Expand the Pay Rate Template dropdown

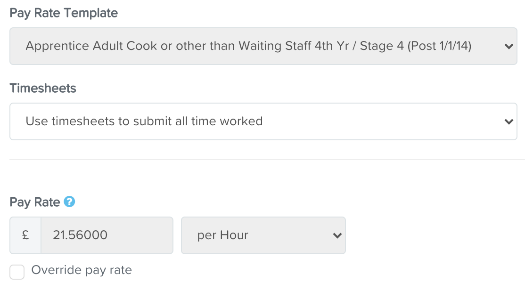pyautogui.click(x=263, y=46)
